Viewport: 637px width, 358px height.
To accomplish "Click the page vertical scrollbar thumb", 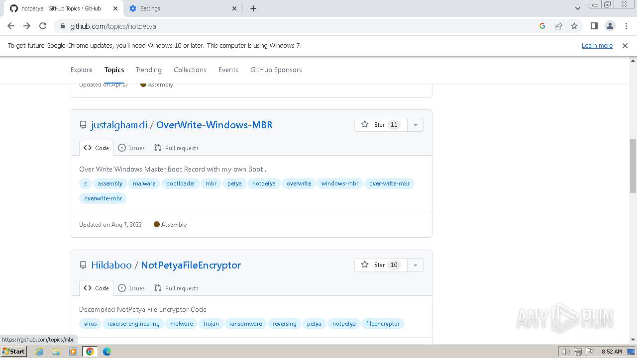I will coord(633,166).
